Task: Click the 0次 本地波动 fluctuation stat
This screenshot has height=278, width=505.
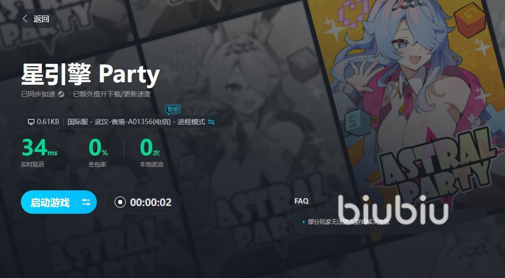Action: [151, 152]
